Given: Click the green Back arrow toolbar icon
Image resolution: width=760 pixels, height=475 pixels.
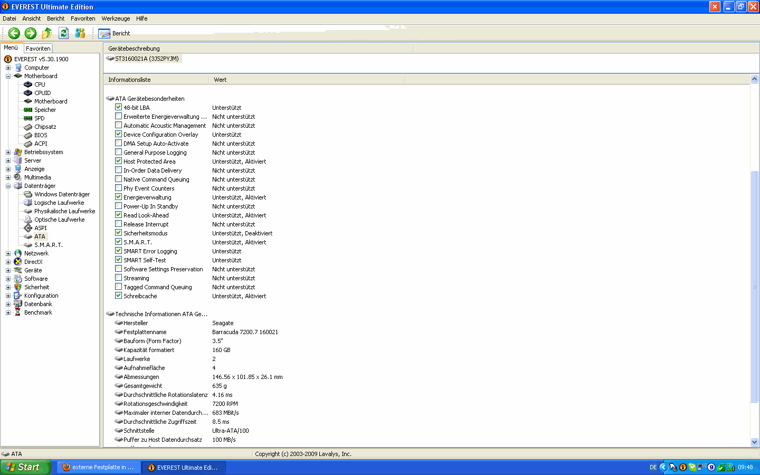Looking at the screenshot, I should [x=14, y=33].
